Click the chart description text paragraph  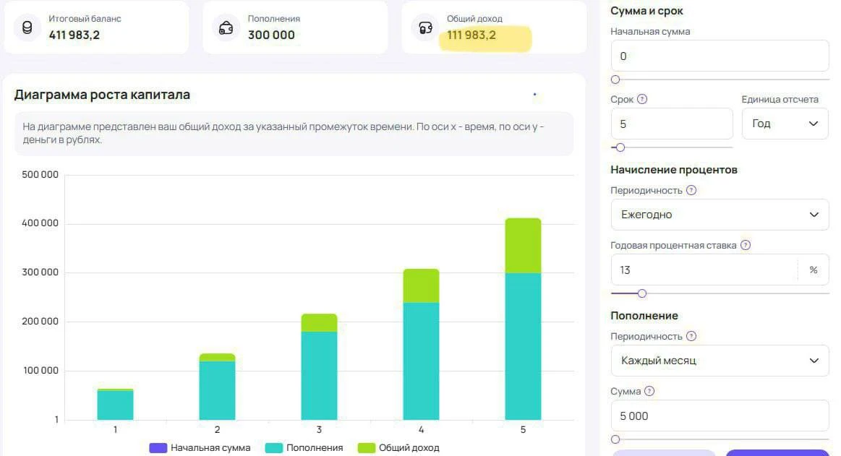coord(283,134)
